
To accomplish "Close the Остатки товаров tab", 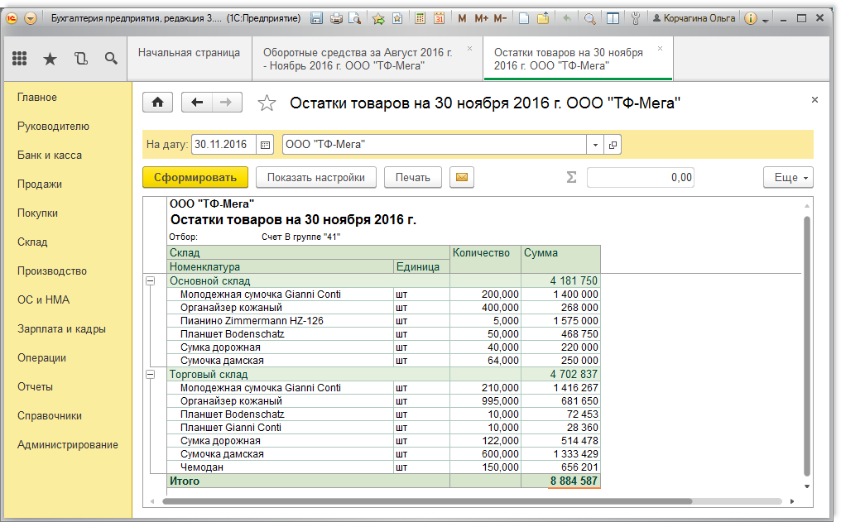I will pyautogui.click(x=661, y=49).
